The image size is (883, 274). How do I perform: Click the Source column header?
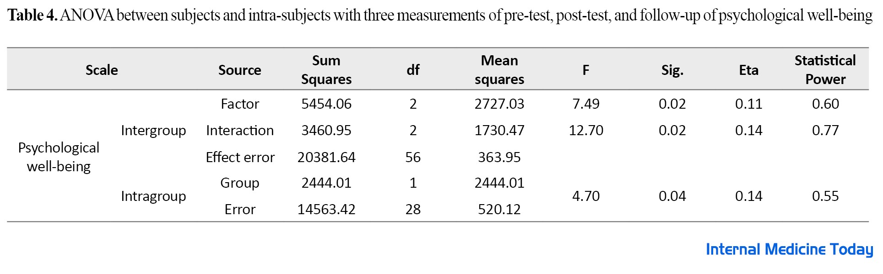coord(239,70)
